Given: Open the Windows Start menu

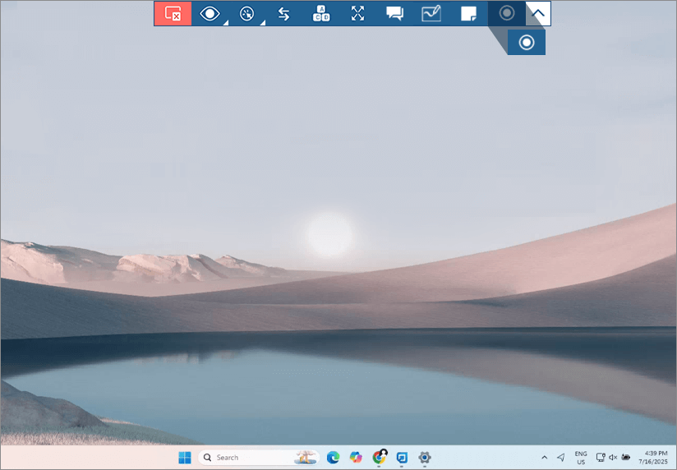Looking at the screenshot, I should pyautogui.click(x=185, y=458).
